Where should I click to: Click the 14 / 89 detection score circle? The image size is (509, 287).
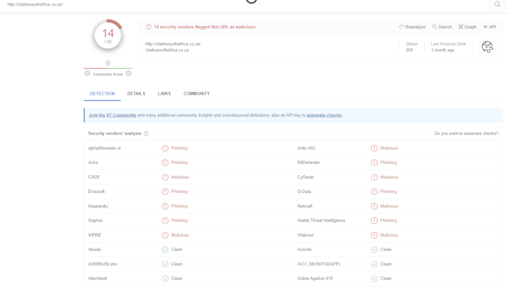pos(108,35)
